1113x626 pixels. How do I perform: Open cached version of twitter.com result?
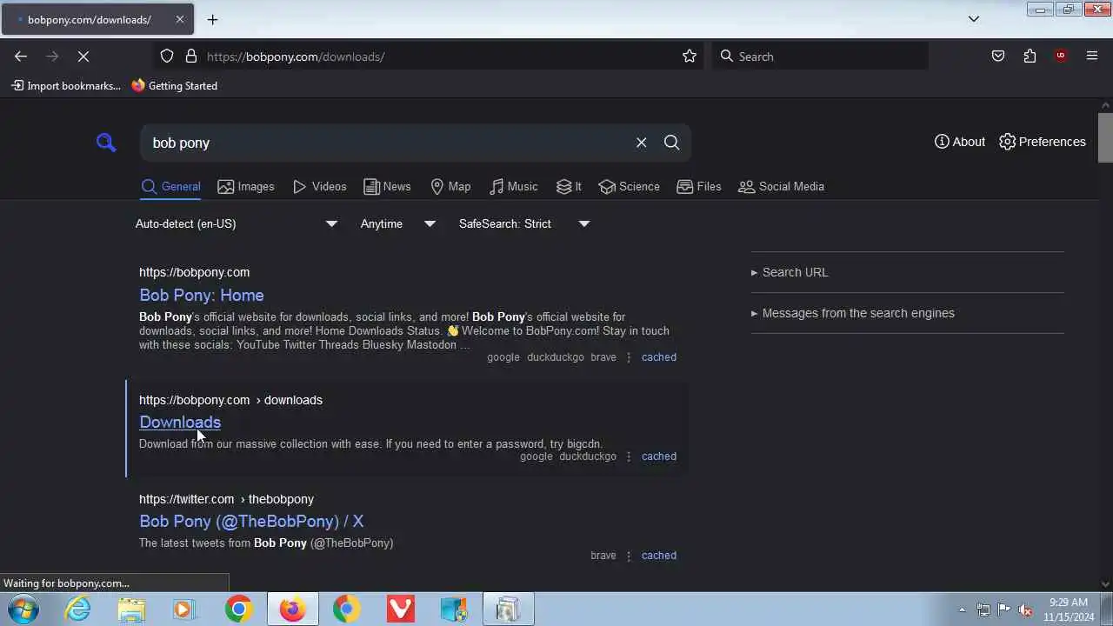click(658, 555)
